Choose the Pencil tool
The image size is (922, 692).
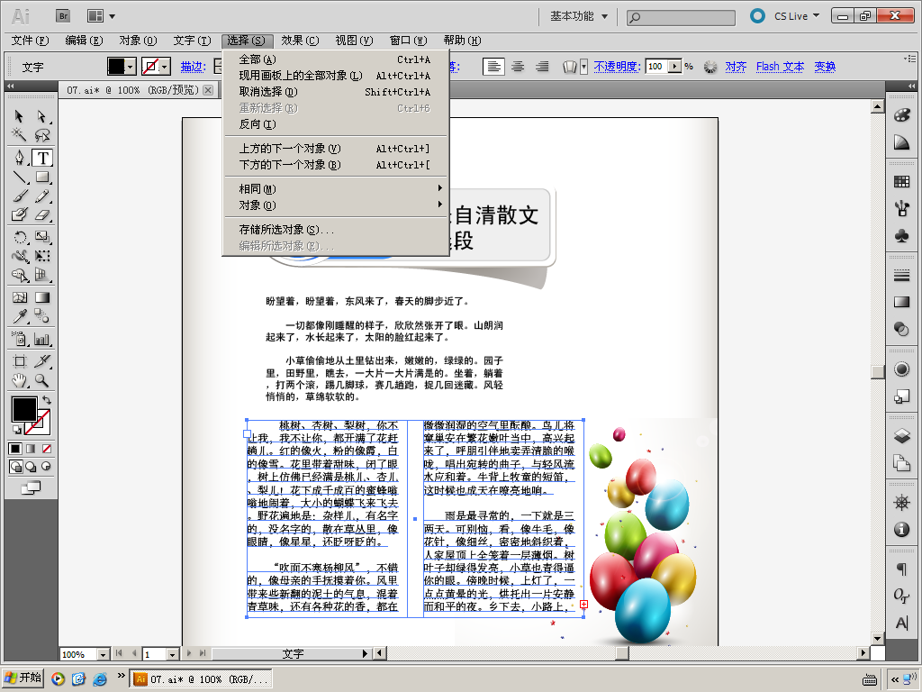click(41, 196)
